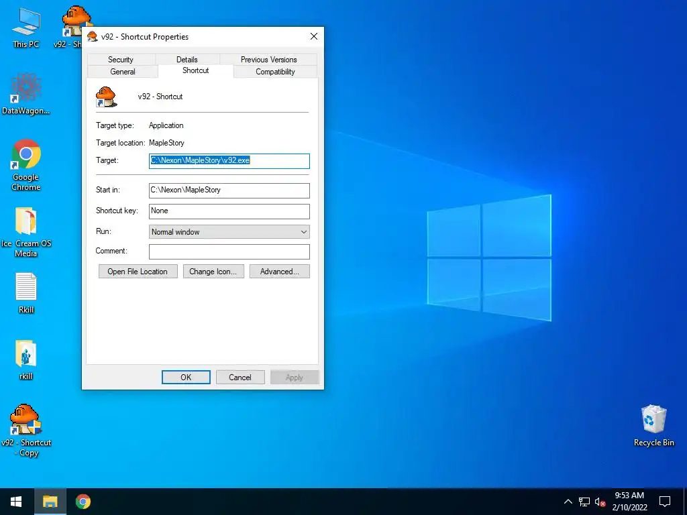Select v92 - Shortcut - Copy icon

pos(26,431)
